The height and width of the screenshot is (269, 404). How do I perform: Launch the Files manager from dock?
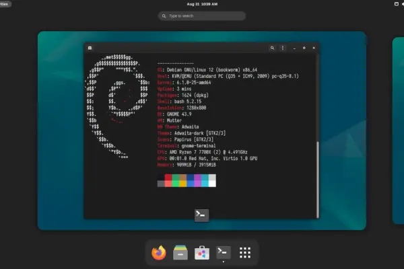tap(180, 253)
